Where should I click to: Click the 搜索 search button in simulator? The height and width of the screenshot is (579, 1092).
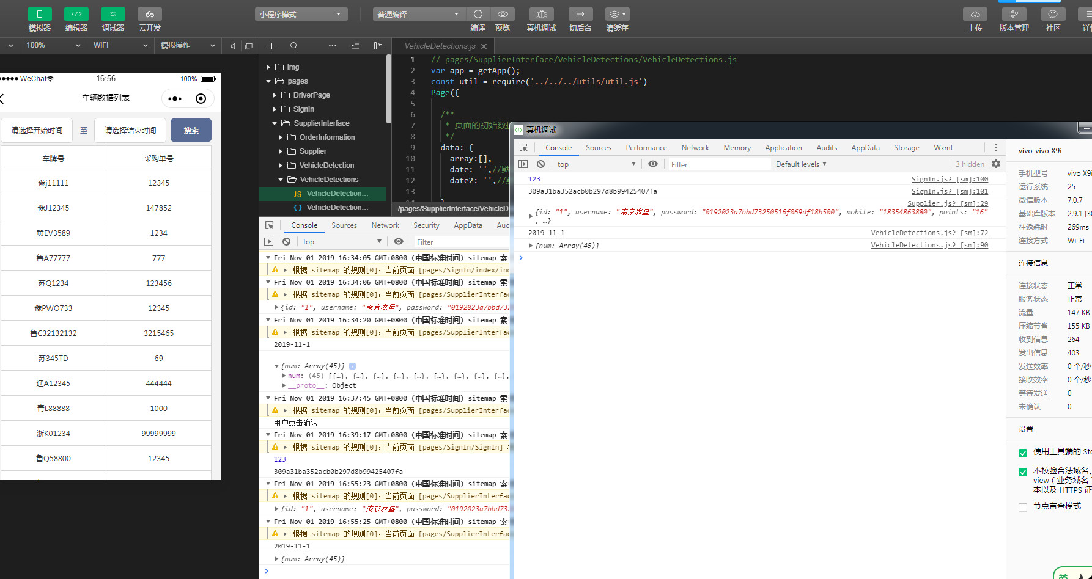click(x=191, y=130)
